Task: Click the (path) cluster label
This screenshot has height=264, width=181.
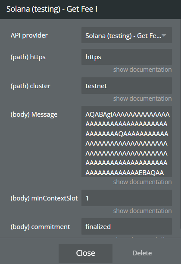Action: point(31,86)
